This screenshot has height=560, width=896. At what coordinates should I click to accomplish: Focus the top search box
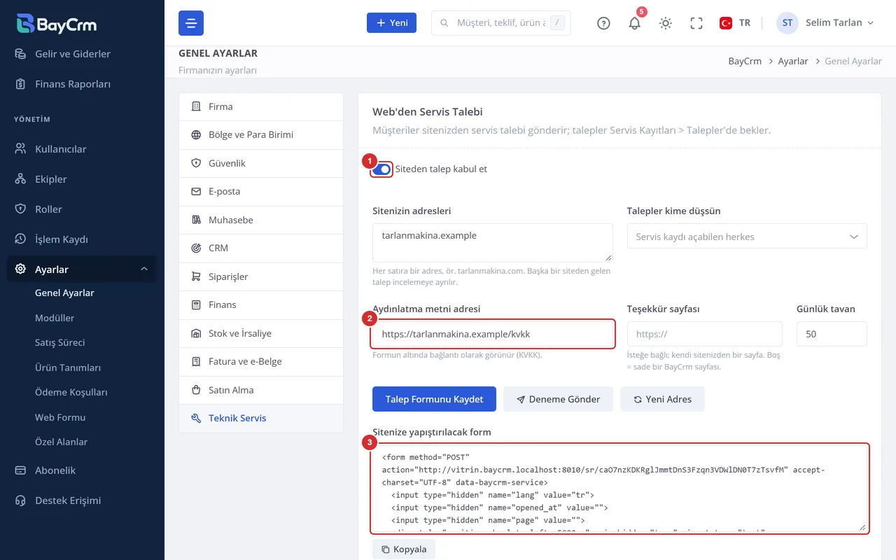pos(501,23)
